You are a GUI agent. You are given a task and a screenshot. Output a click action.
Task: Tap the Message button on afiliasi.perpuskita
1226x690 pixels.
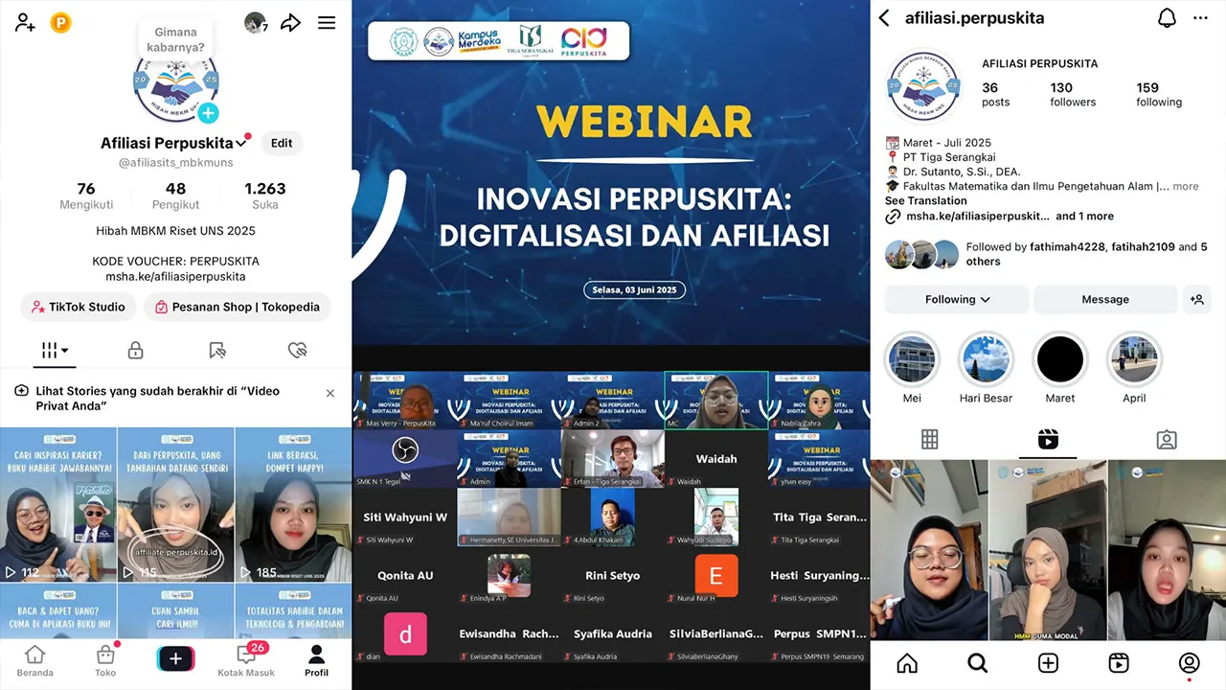[1105, 299]
